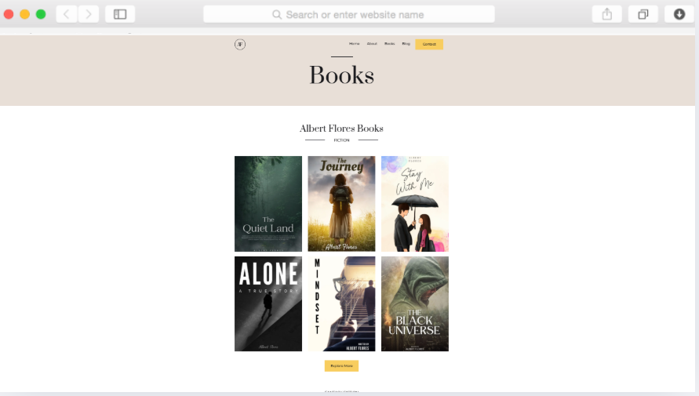
Task: Click the Alone book cover
Action: pos(268,303)
